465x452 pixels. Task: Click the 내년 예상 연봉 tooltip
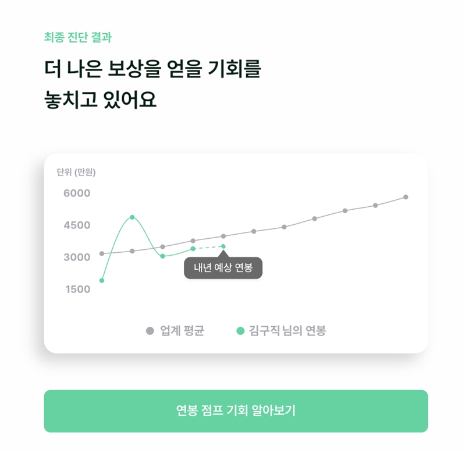tap(223, 268)
